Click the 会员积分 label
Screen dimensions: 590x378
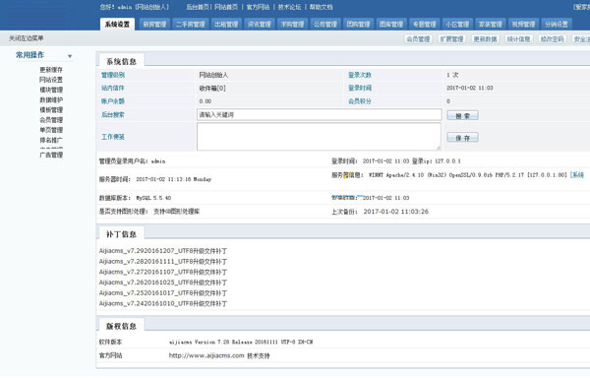pos(359,101)
